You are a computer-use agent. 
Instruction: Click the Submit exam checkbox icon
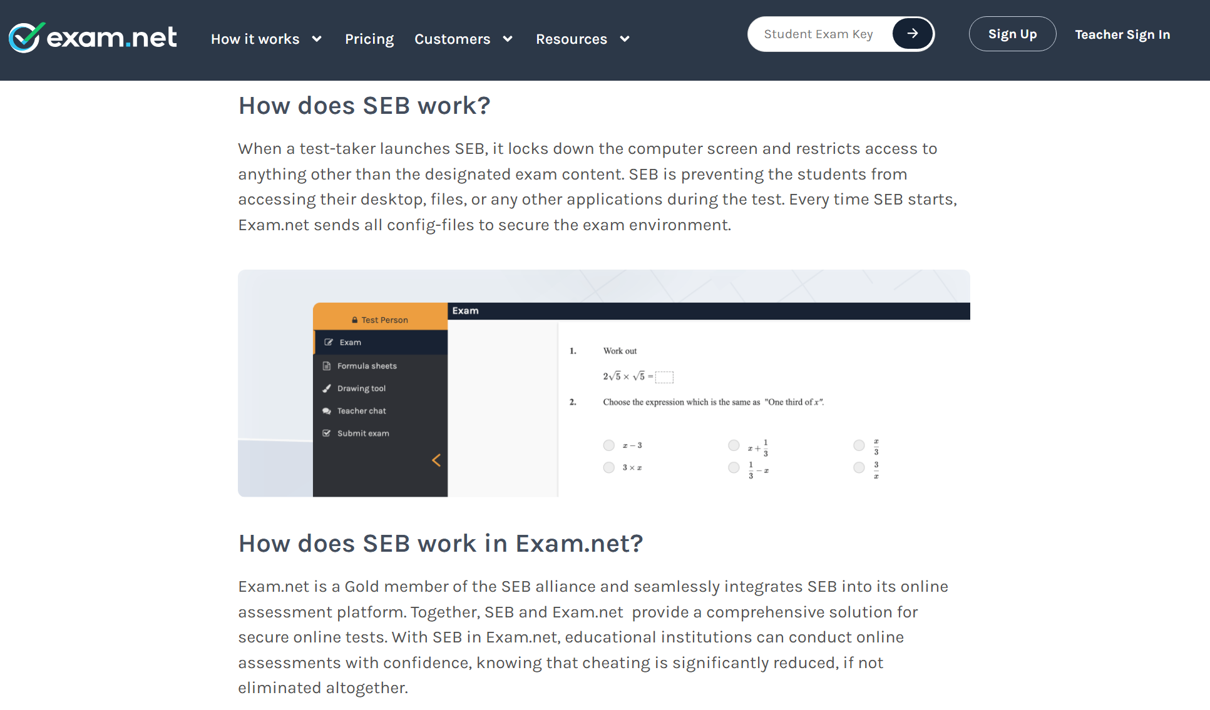pos(326,434)
